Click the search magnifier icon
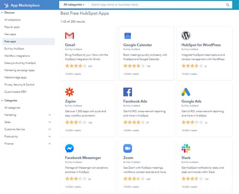This screenshot has width=239, height=194. coord(228,5)
